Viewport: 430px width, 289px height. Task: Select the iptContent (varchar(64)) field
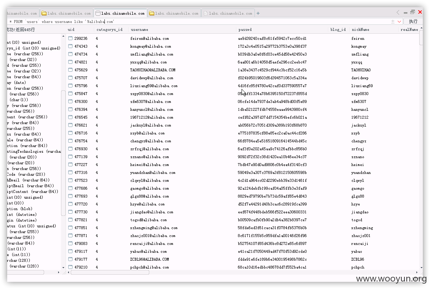pos(33,192)
